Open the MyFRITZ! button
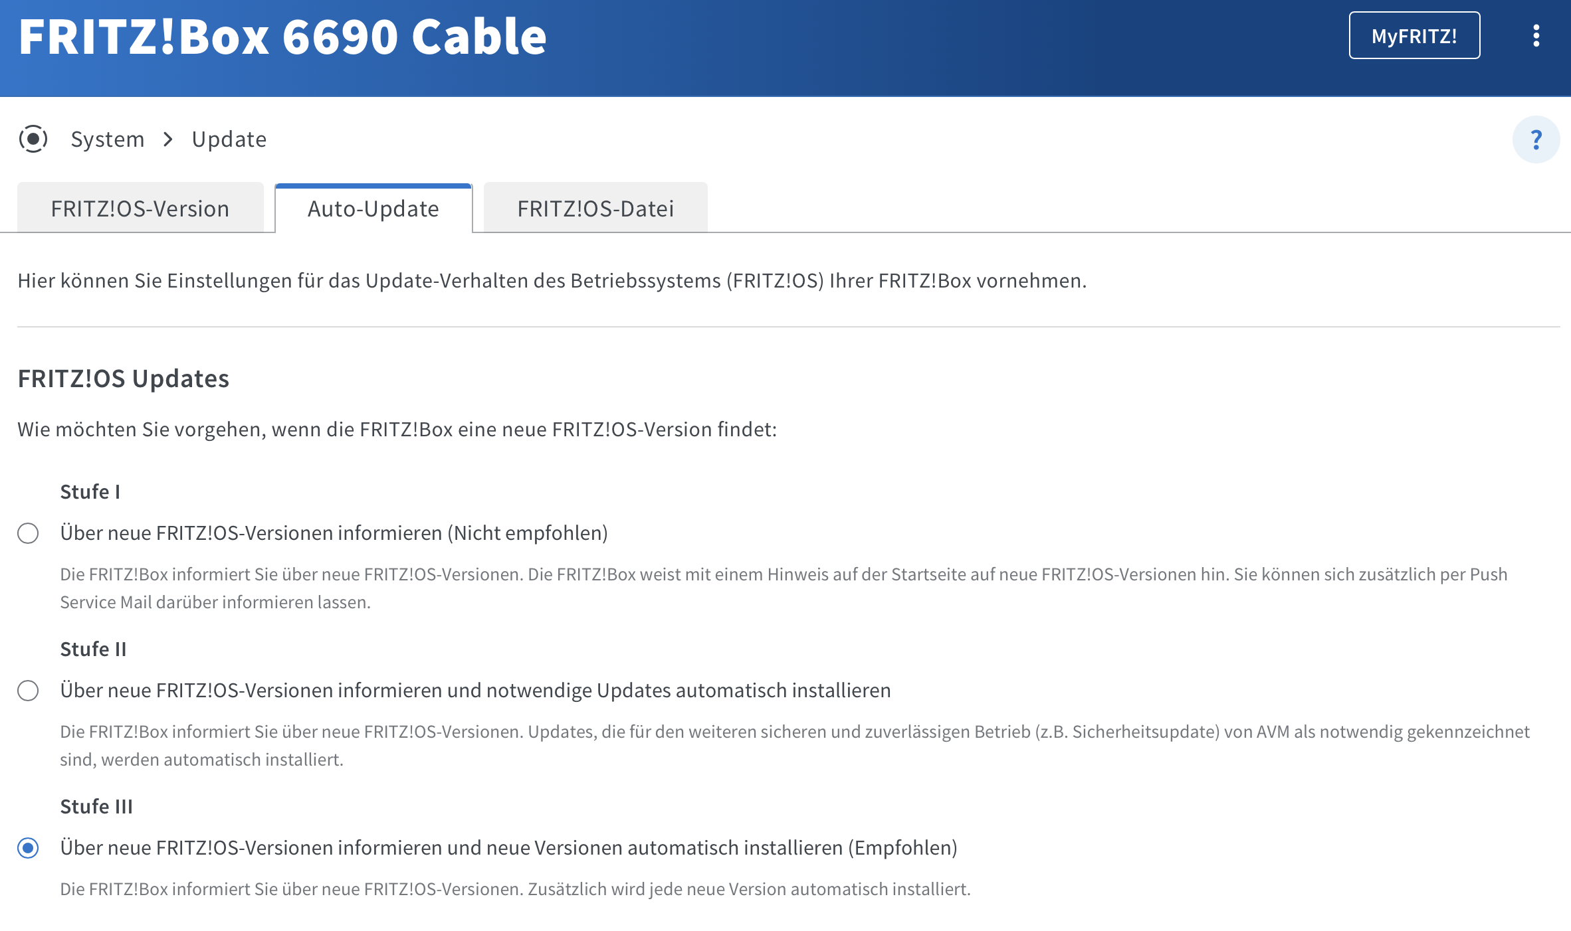The width and height of the screenshot is (1571, 931). [1414, 36]
